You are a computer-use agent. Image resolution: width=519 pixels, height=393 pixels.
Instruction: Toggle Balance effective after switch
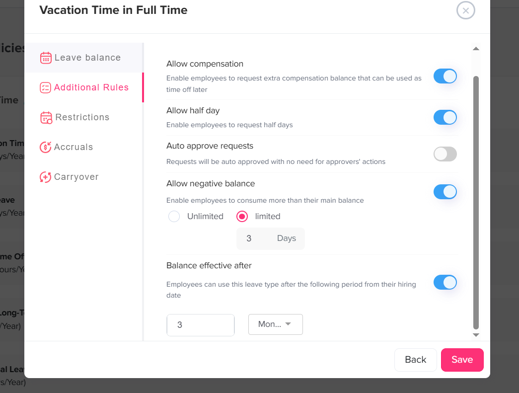(x=445, y=282)
